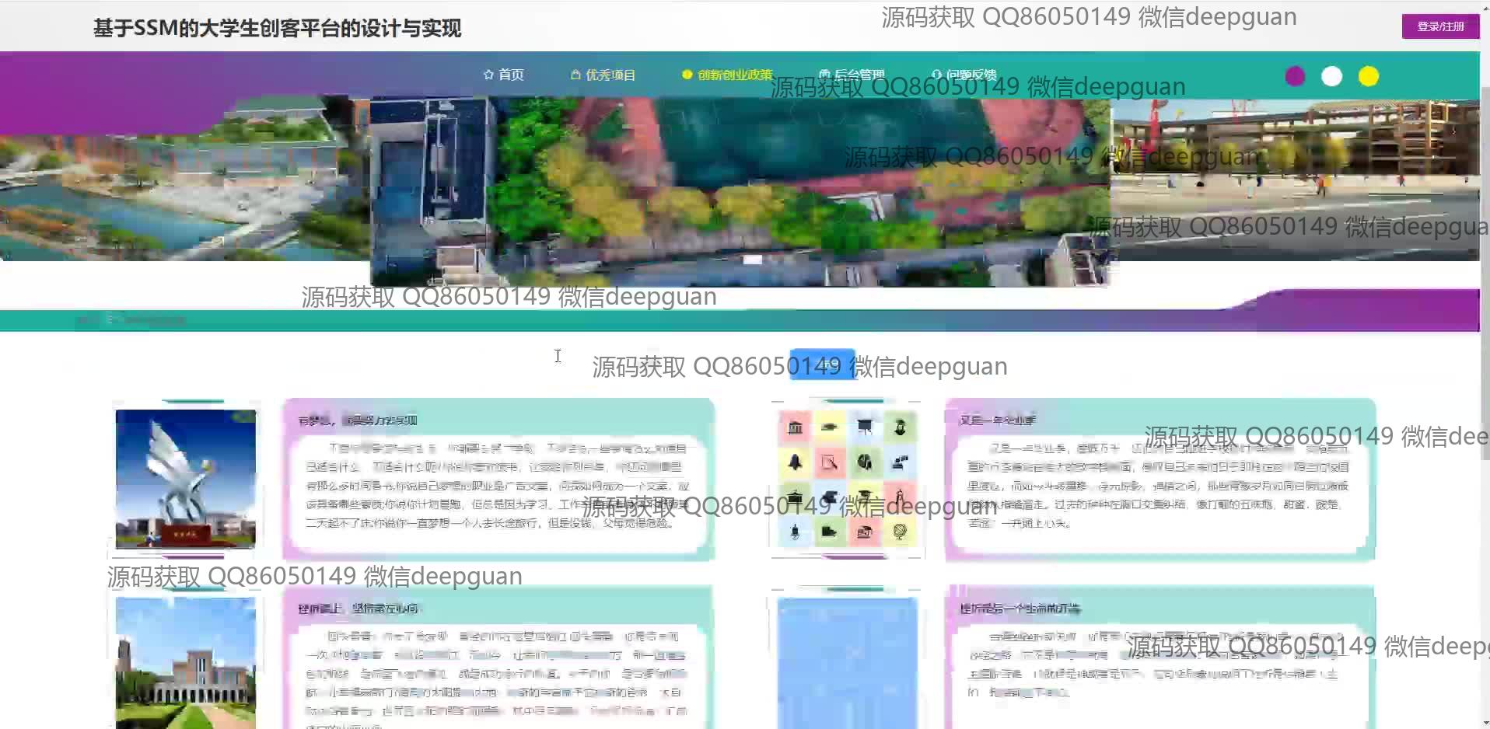Go to the 首页 navigation item
1490x729 pixels.
point(511,75)
